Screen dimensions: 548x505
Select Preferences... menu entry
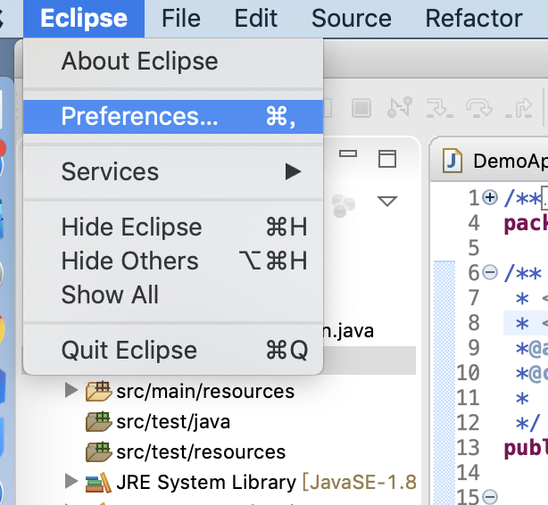pos(173,116)
